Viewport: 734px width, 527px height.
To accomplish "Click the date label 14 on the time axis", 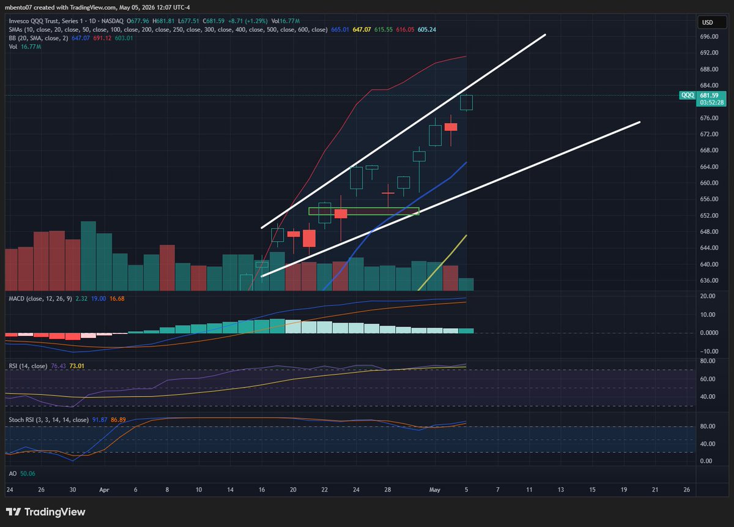I will coord(231,490).
